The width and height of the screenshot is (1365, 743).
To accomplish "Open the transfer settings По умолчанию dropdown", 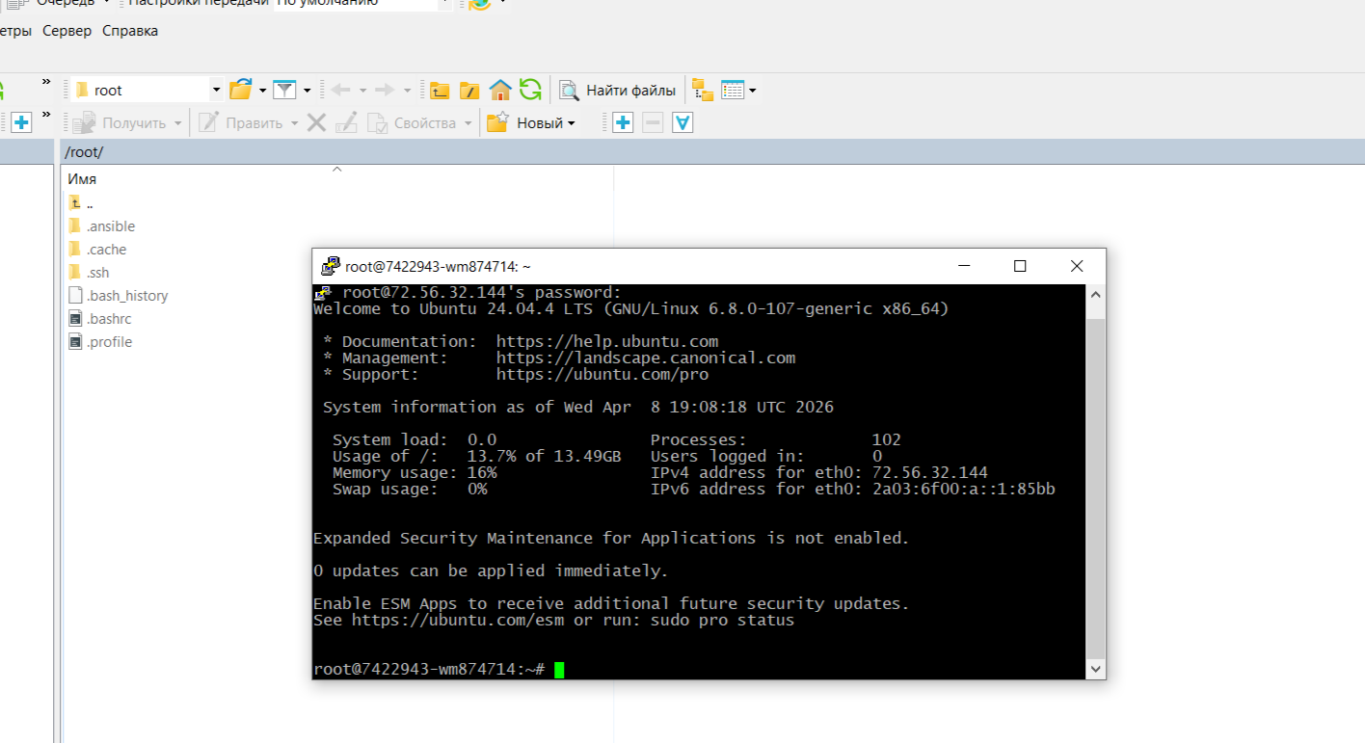I will click(x=442, y=4).
